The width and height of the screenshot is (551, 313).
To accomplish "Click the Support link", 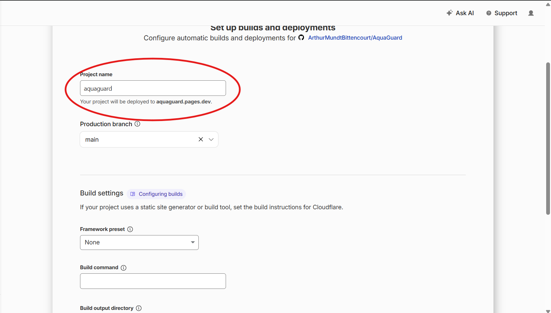I will click(502, 13).
